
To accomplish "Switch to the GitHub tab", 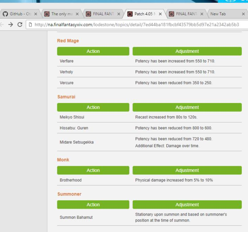I will (20, 14).
